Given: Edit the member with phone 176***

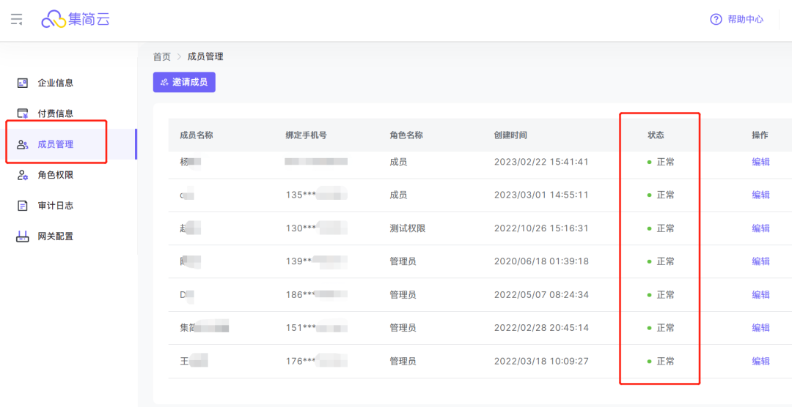Looking at the screenshot, I should pyautogui.click(x=760, y=361).
